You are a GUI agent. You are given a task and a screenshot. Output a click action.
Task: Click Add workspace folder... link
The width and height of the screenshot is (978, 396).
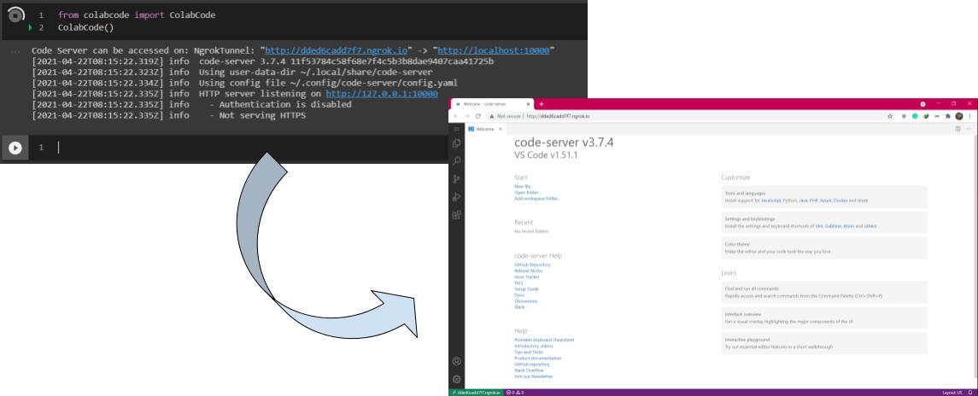coord(537,198)
